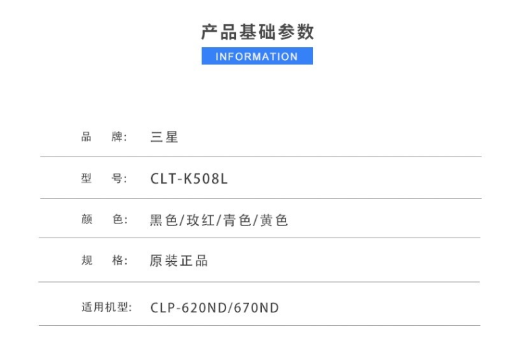Click the color option 青色
Viewport: 521px width, 359px height.
pos(237,220)
